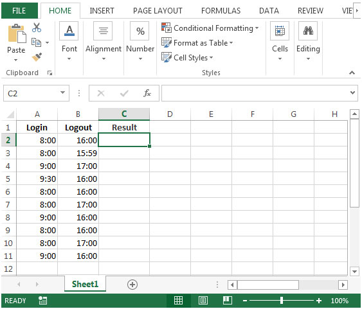Screen dimensions: 362x309
Task: Zoom out with minus button
Action: (x=245, y=301)
